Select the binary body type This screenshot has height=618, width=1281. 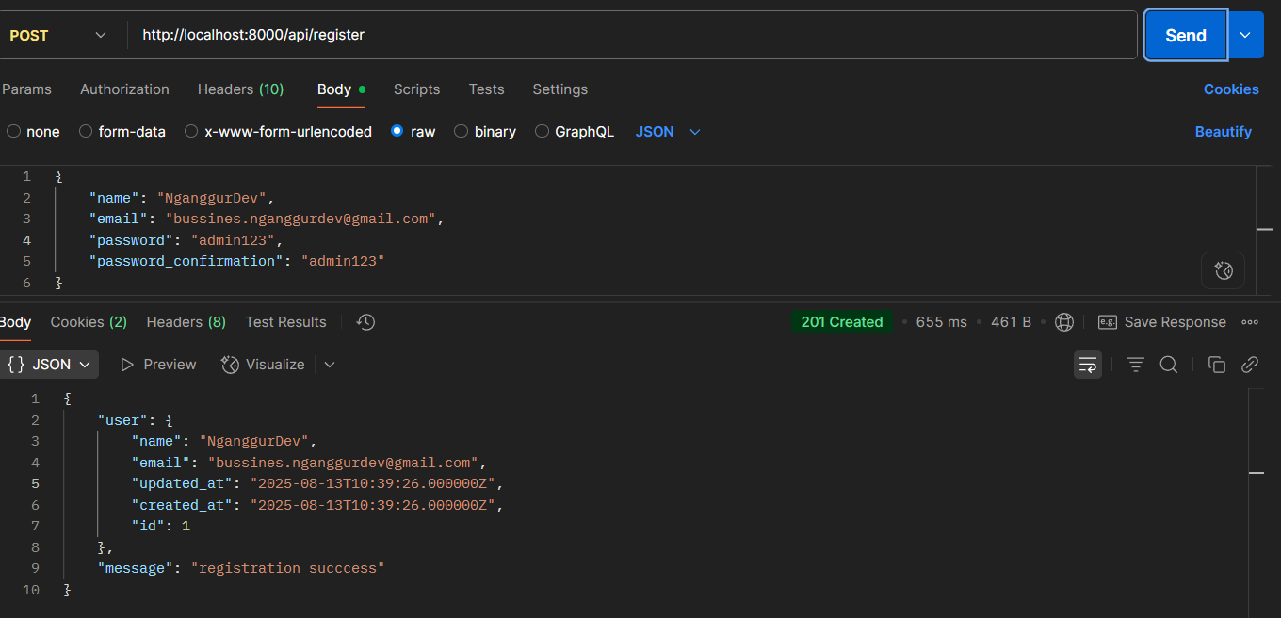coord(485,132)
